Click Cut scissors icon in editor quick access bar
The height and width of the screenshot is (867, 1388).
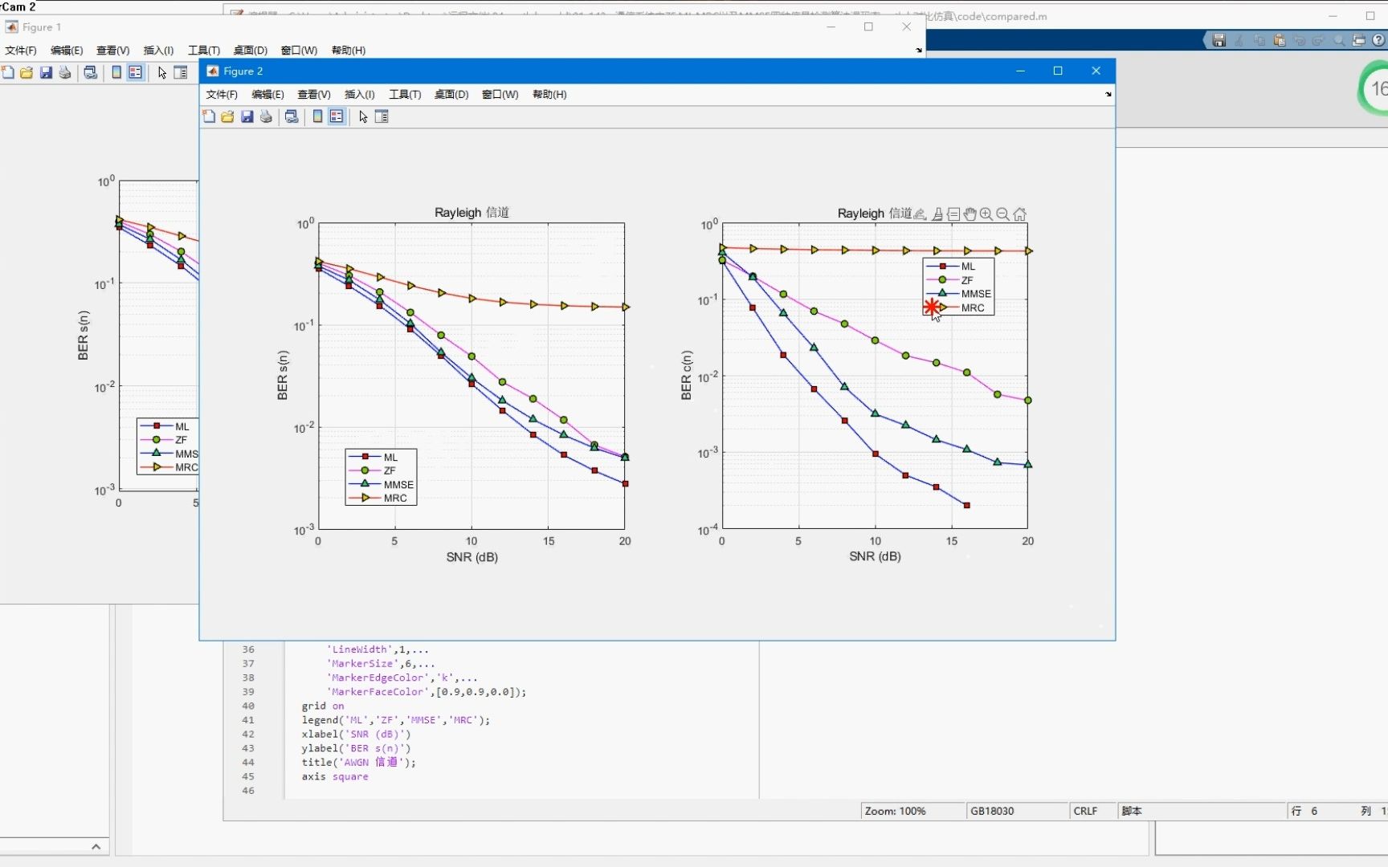tap(1239, 40)
